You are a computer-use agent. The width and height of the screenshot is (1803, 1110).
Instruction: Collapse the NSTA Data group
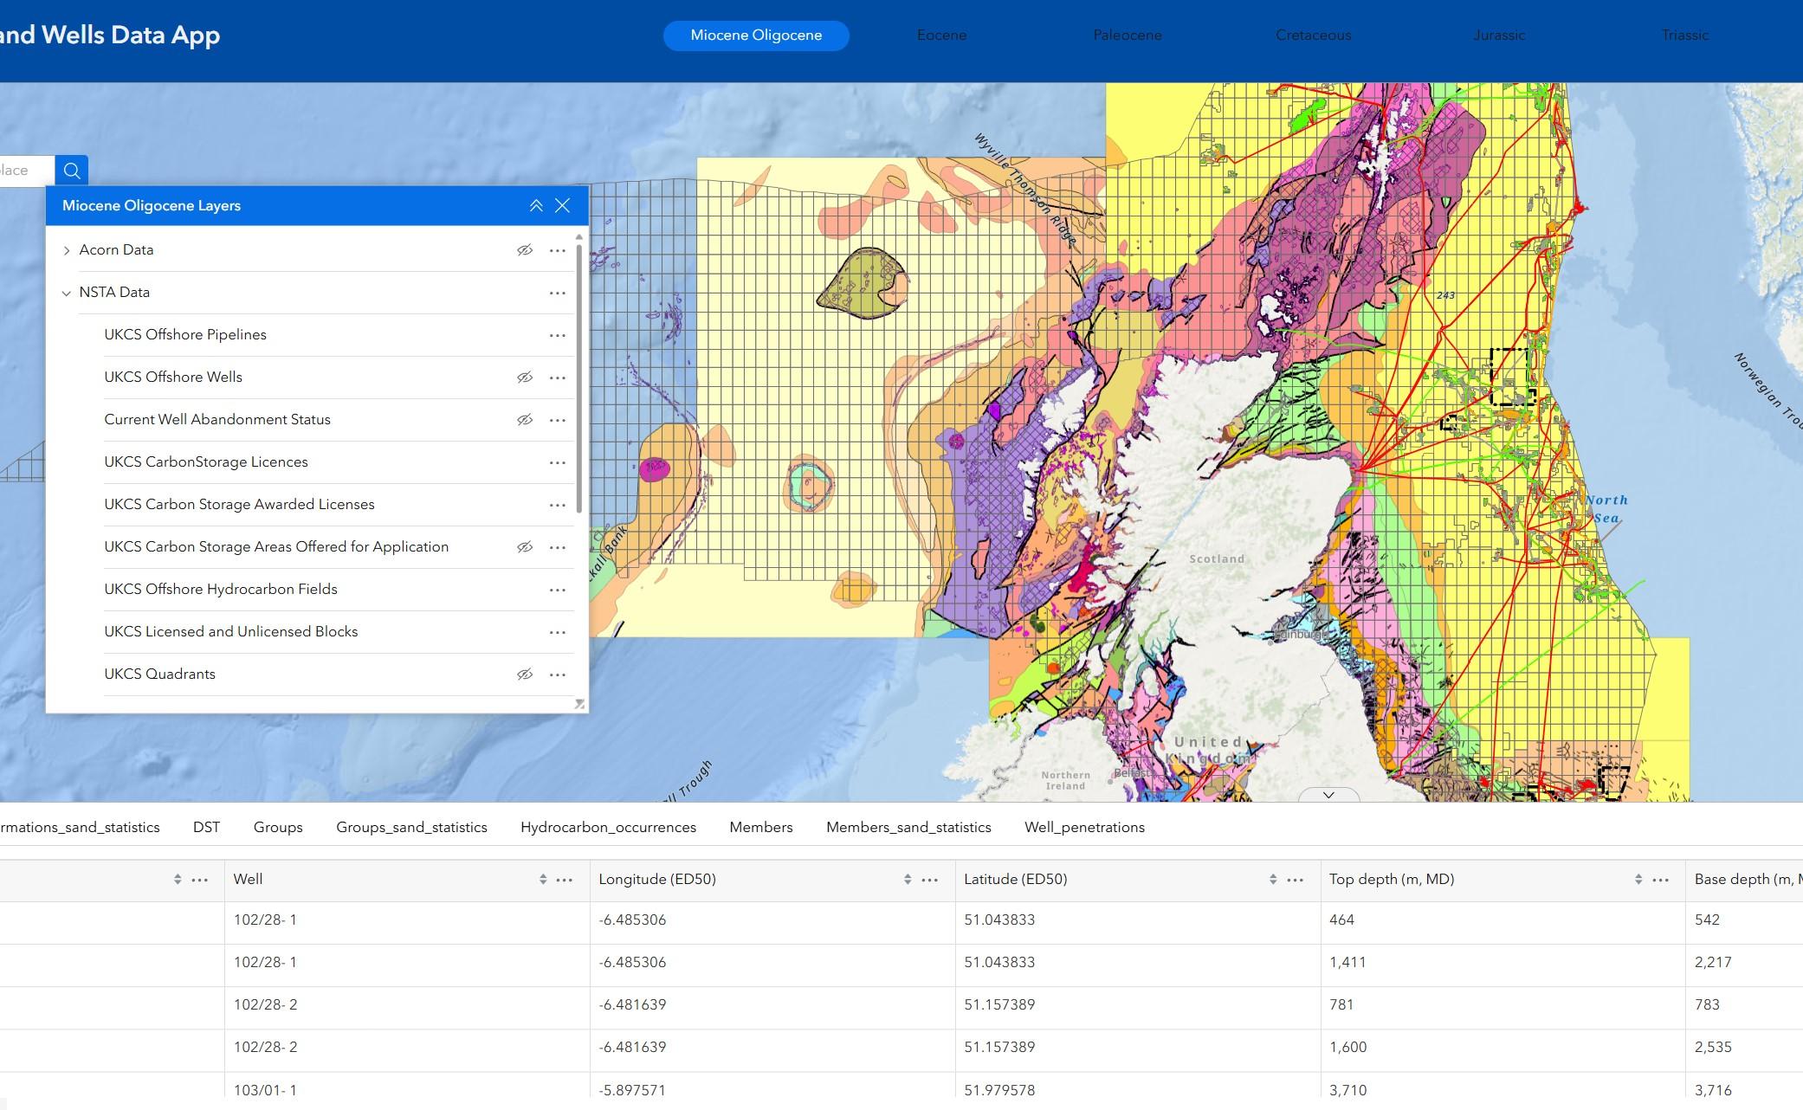point(67,293)
